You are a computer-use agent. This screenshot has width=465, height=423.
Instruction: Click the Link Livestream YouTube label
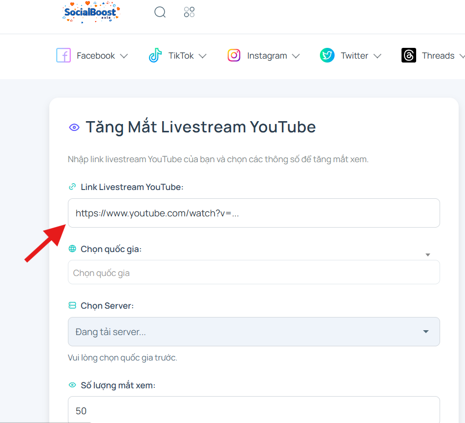point(132,187)
